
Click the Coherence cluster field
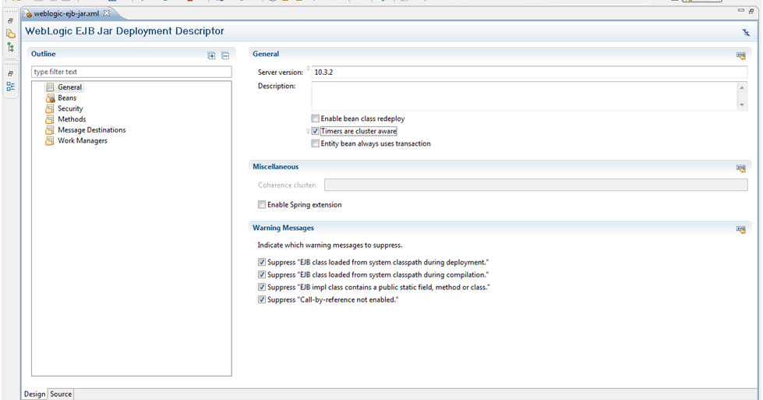tap(535, 185)
